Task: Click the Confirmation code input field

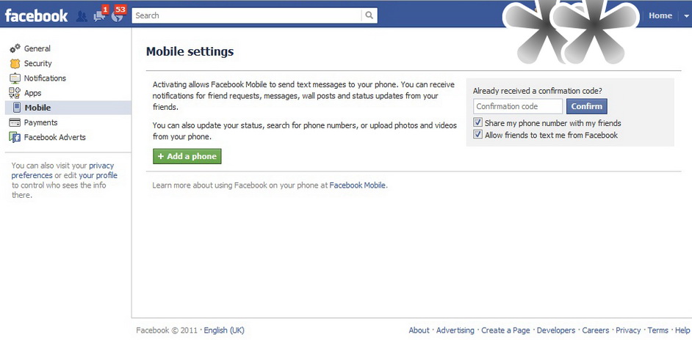Action: [518, 106]
